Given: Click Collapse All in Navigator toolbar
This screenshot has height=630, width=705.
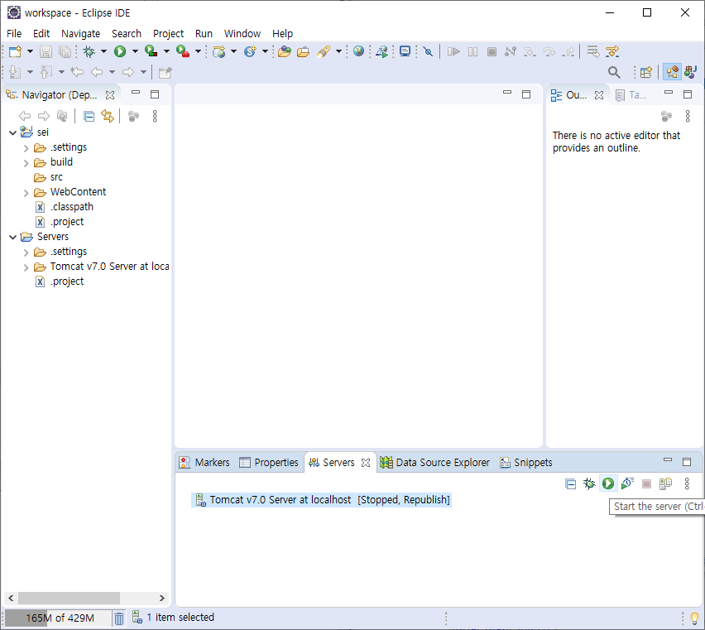Looking at the screenshot, I should [89, 117].
